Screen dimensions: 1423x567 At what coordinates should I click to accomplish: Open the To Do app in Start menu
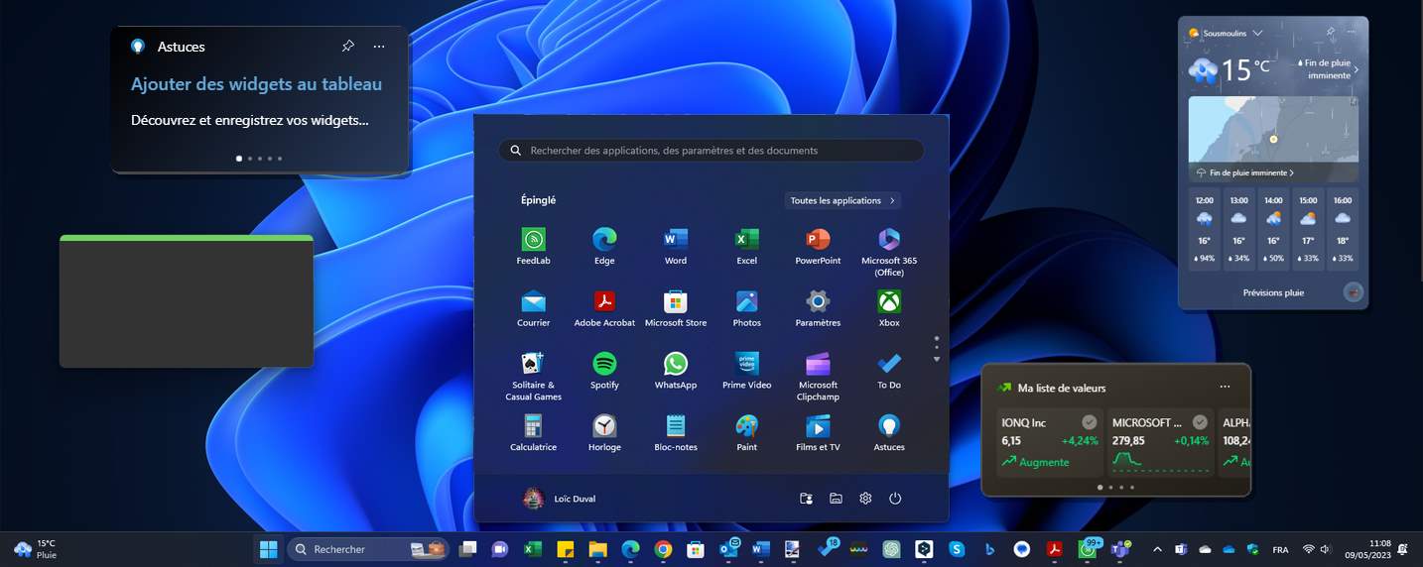click(x=889, y=371)
